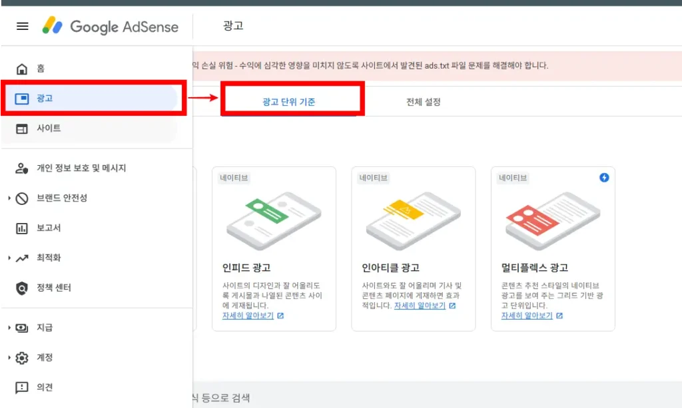Open 사이트 sites section via its icon
This screenshot has height=408, width=682.
tap(22, 128)
